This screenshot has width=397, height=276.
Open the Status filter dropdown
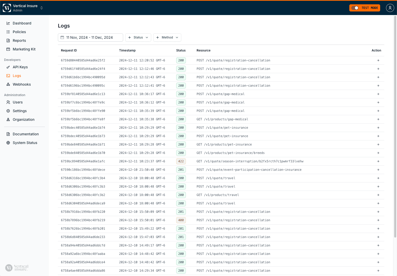tap(138, 37)
